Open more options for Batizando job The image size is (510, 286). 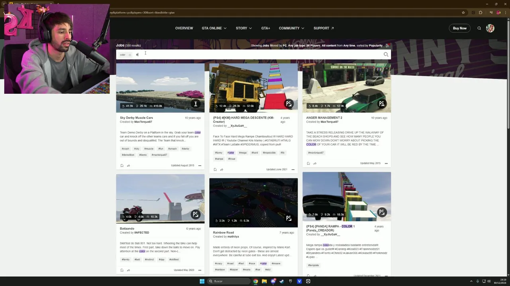[x=200, y=270]
